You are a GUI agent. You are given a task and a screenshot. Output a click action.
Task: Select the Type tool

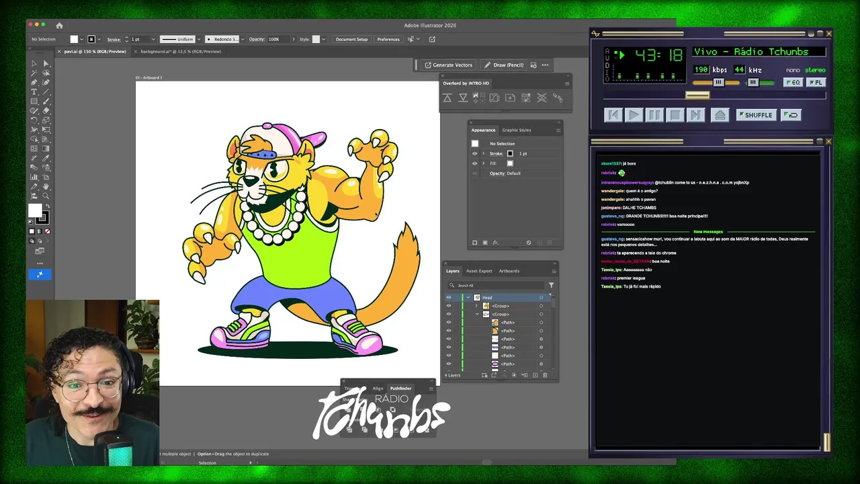tap(34, 92)
